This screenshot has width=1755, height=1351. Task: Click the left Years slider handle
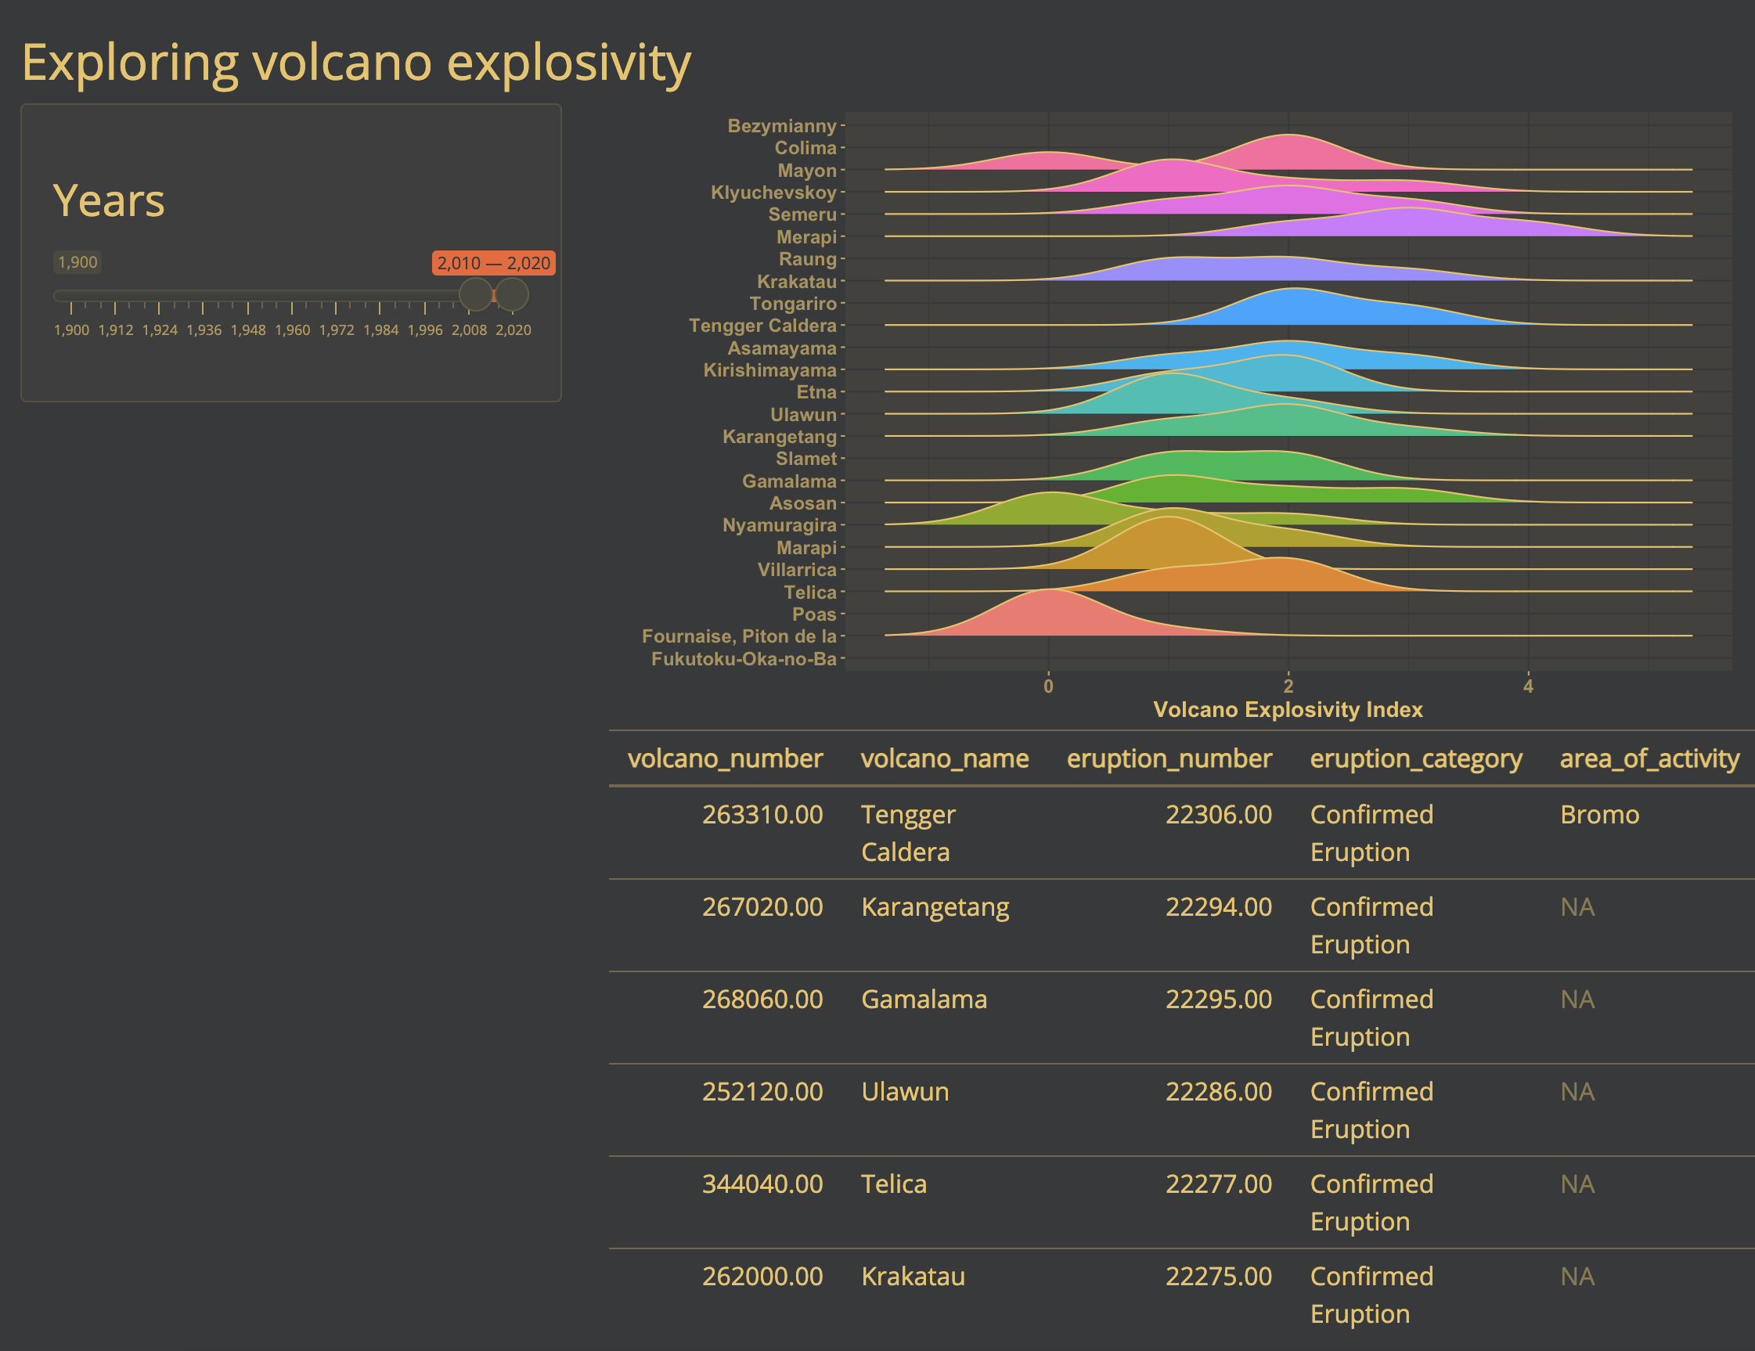476,295
